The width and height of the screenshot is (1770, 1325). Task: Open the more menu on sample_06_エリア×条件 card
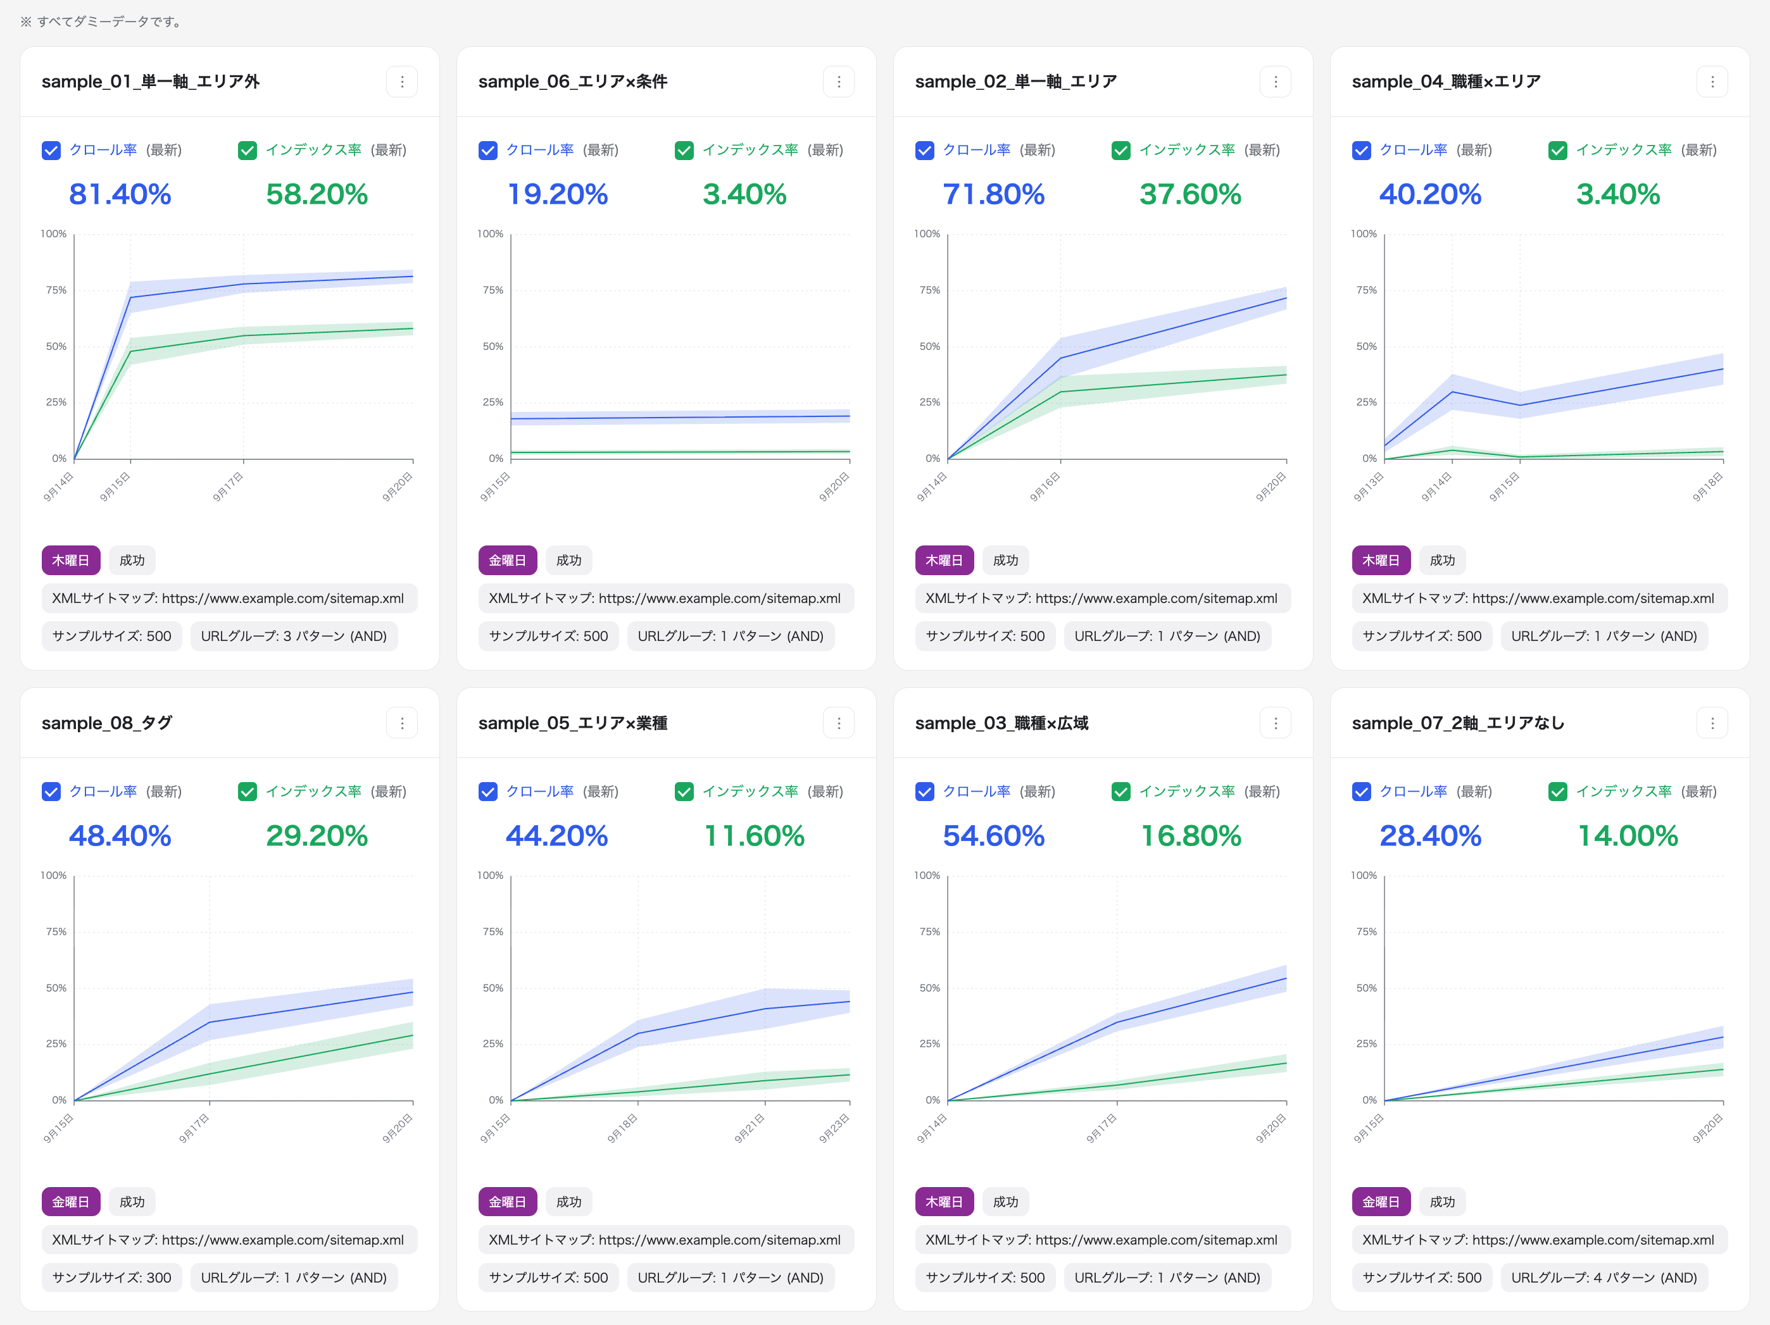pyautogui.click(x=839, y=82)
